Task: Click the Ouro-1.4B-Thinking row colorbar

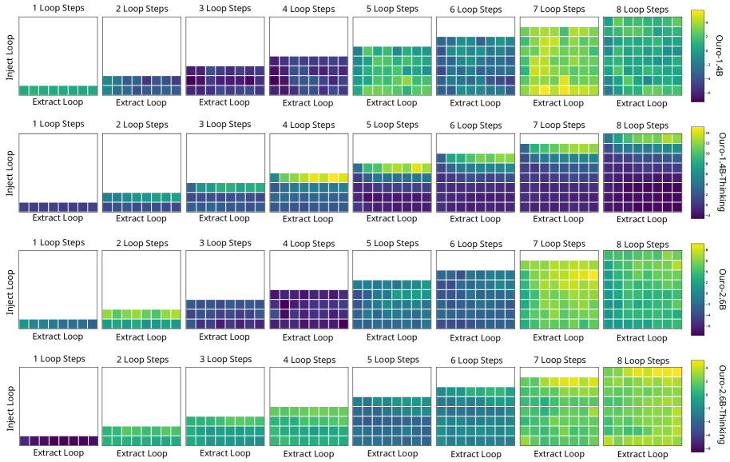Action: [697, 172]
